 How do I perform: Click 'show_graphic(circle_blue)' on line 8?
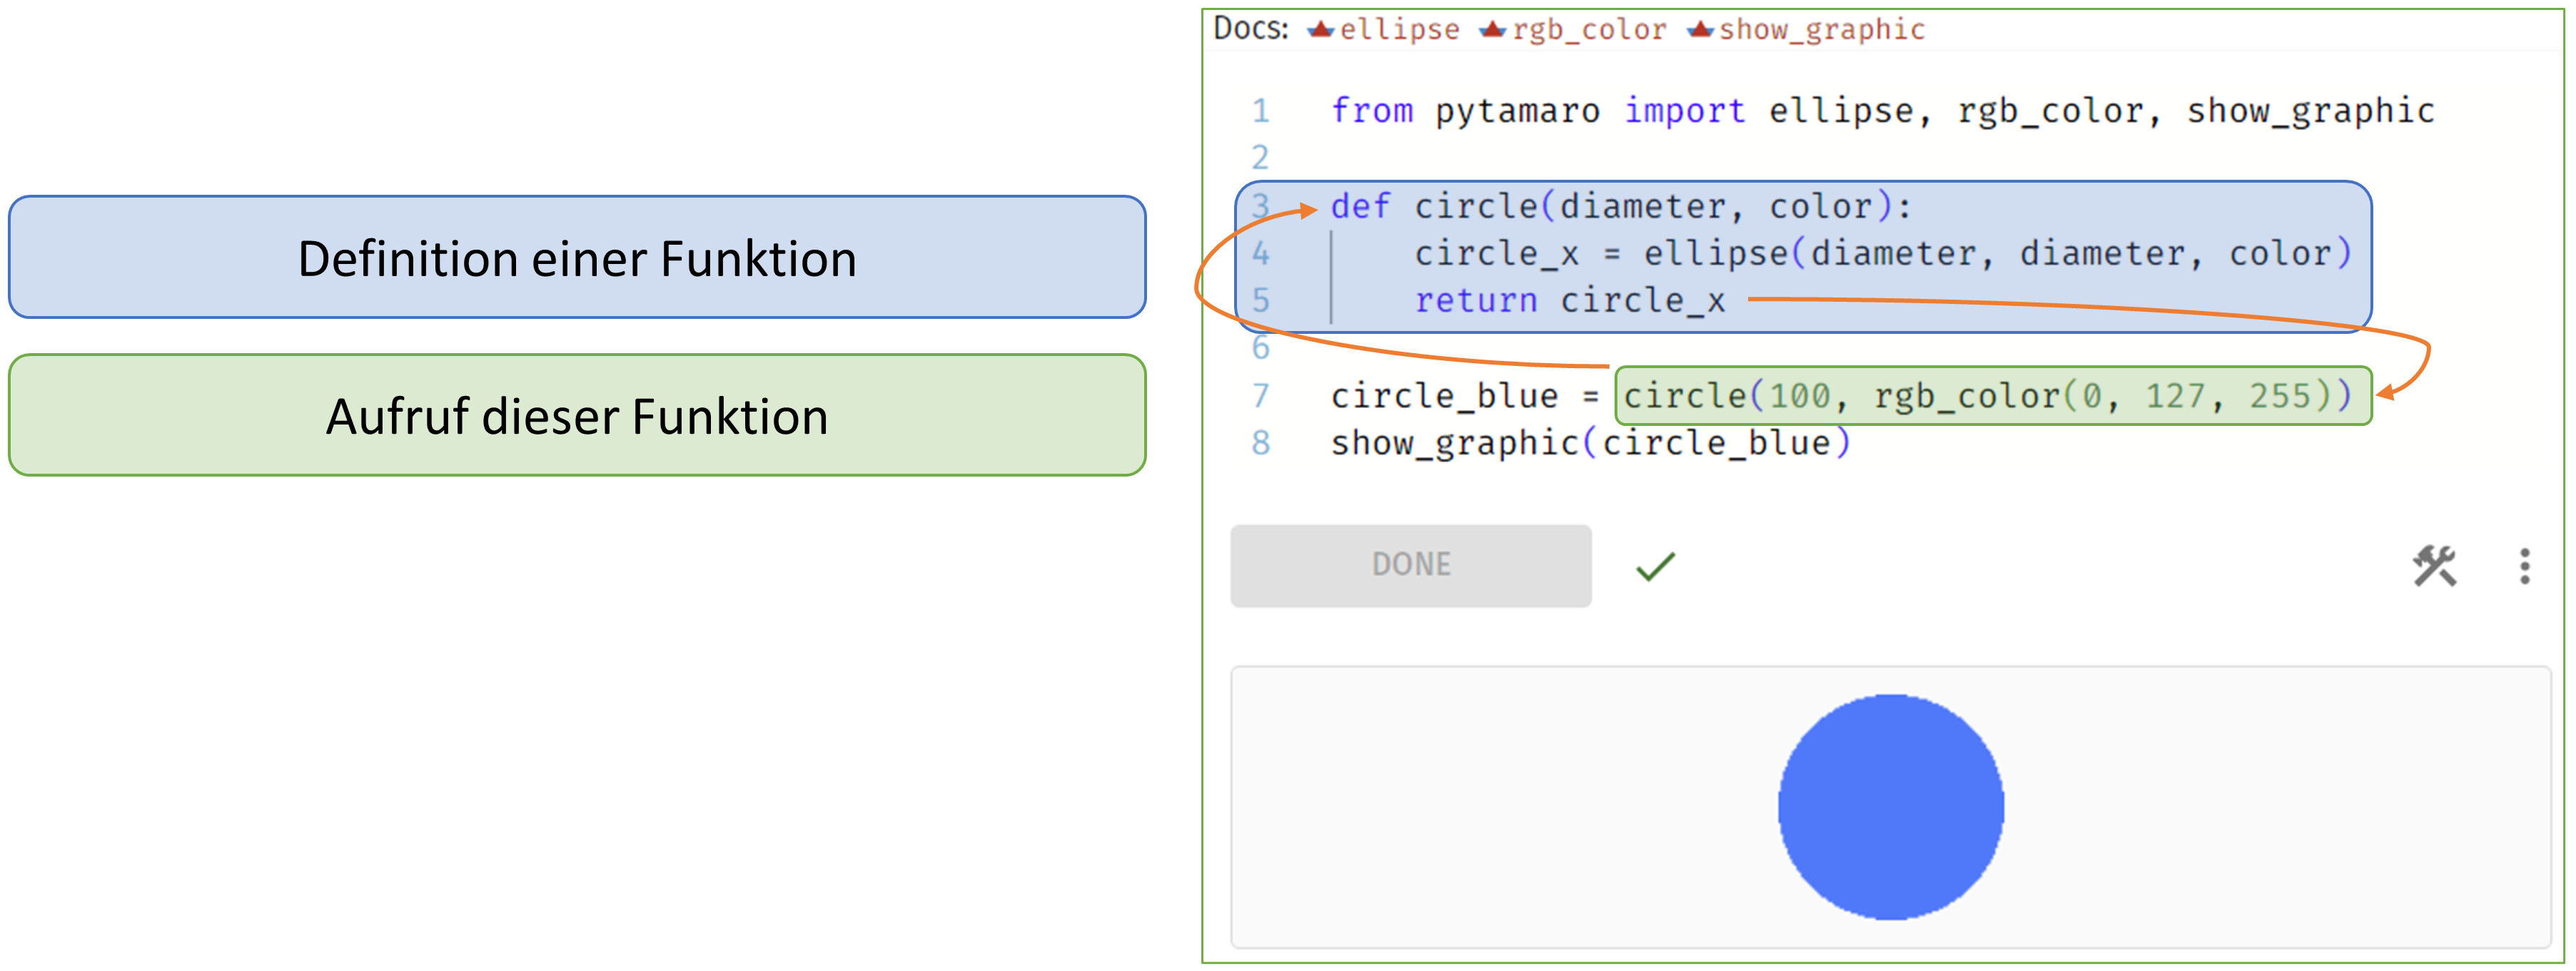click(x=1590, y=443)
